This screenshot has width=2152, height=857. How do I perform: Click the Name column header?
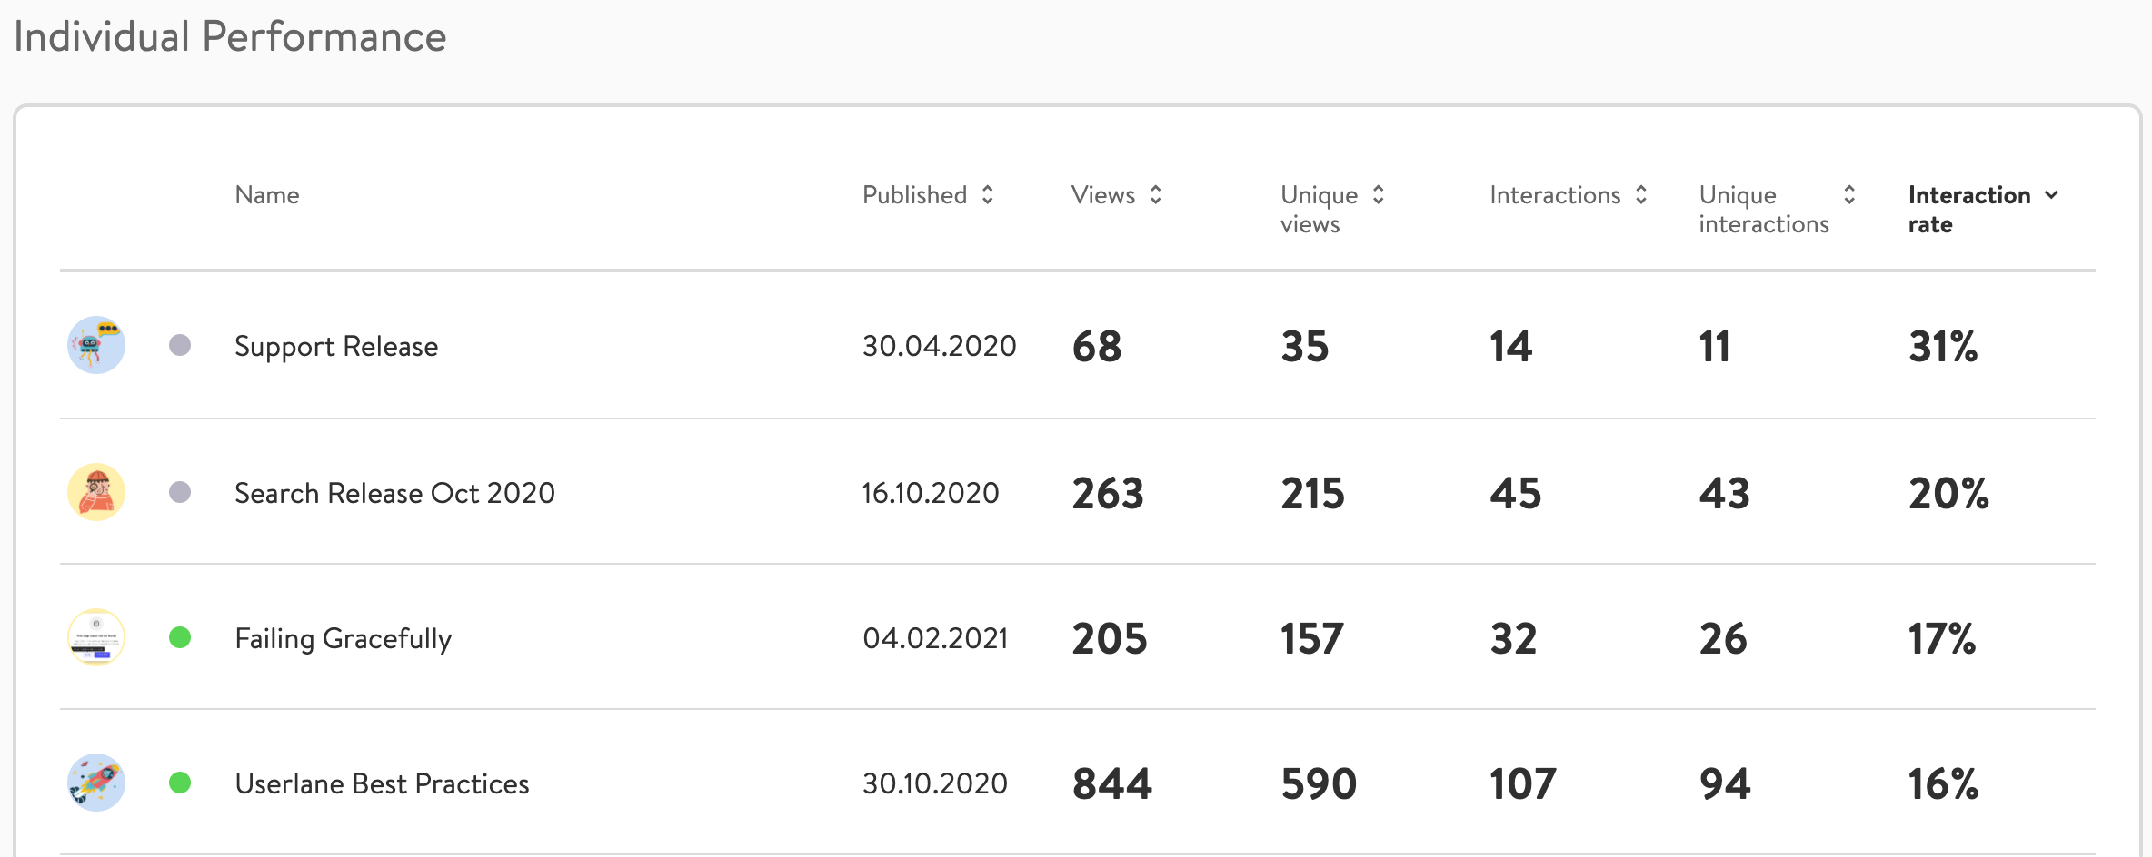click(267, 195)
